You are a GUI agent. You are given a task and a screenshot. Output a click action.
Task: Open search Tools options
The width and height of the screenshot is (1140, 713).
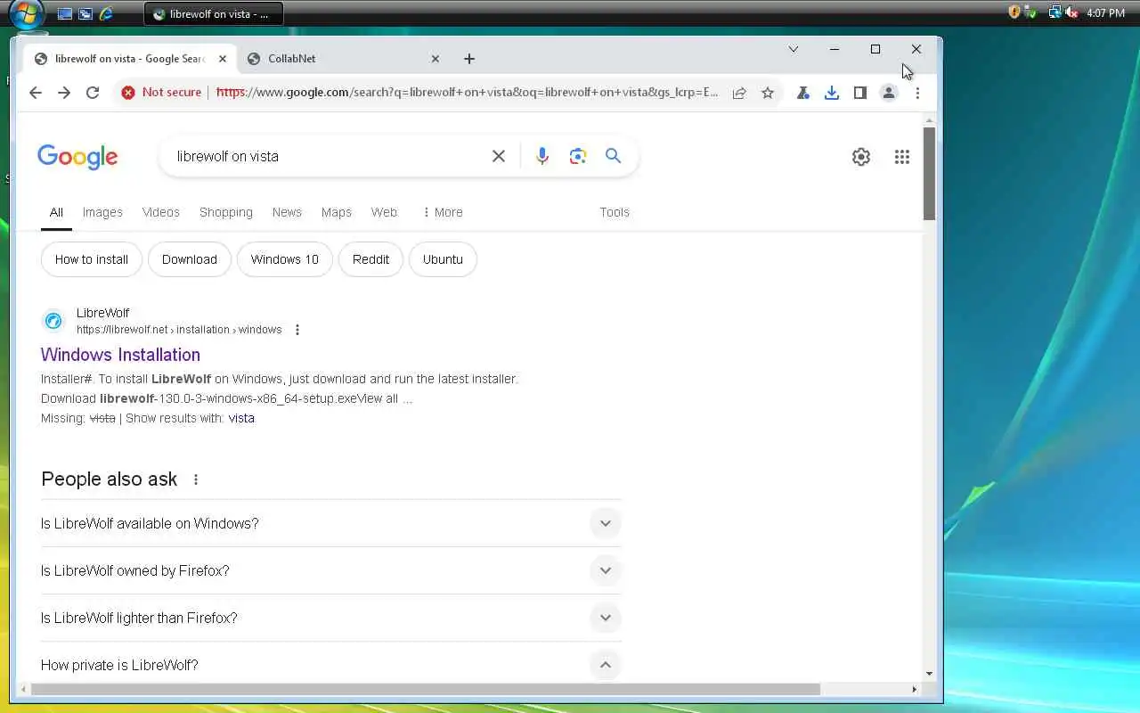pos(615,212)
